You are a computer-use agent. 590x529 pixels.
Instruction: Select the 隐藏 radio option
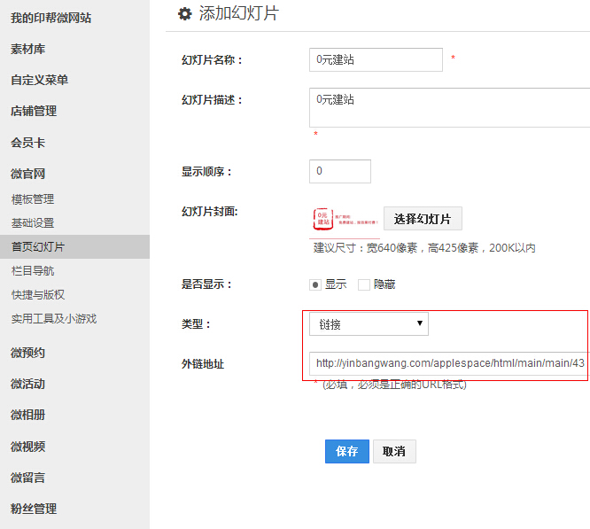(363, 284)
